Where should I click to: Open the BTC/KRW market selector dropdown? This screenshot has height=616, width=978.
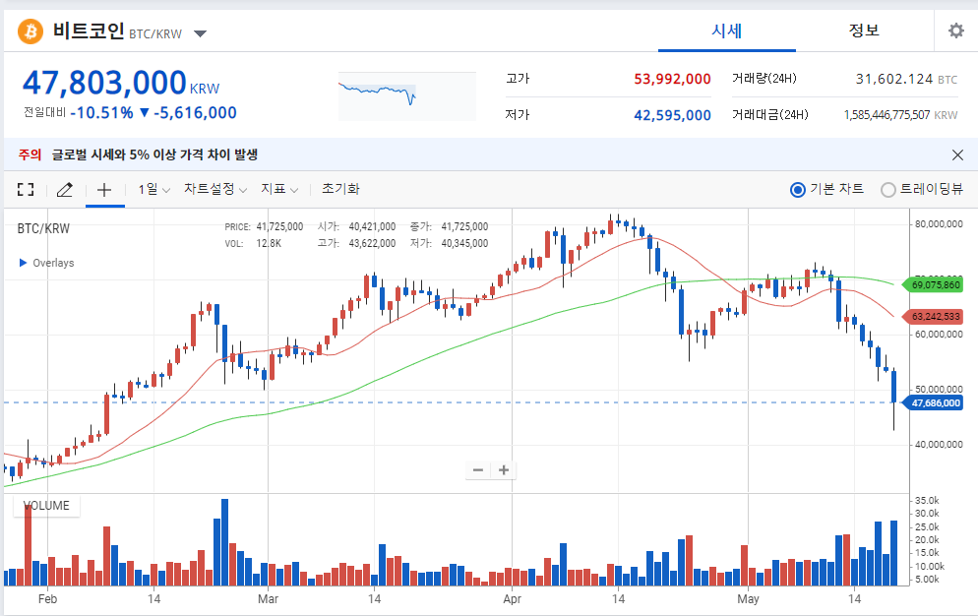[200, 33]
